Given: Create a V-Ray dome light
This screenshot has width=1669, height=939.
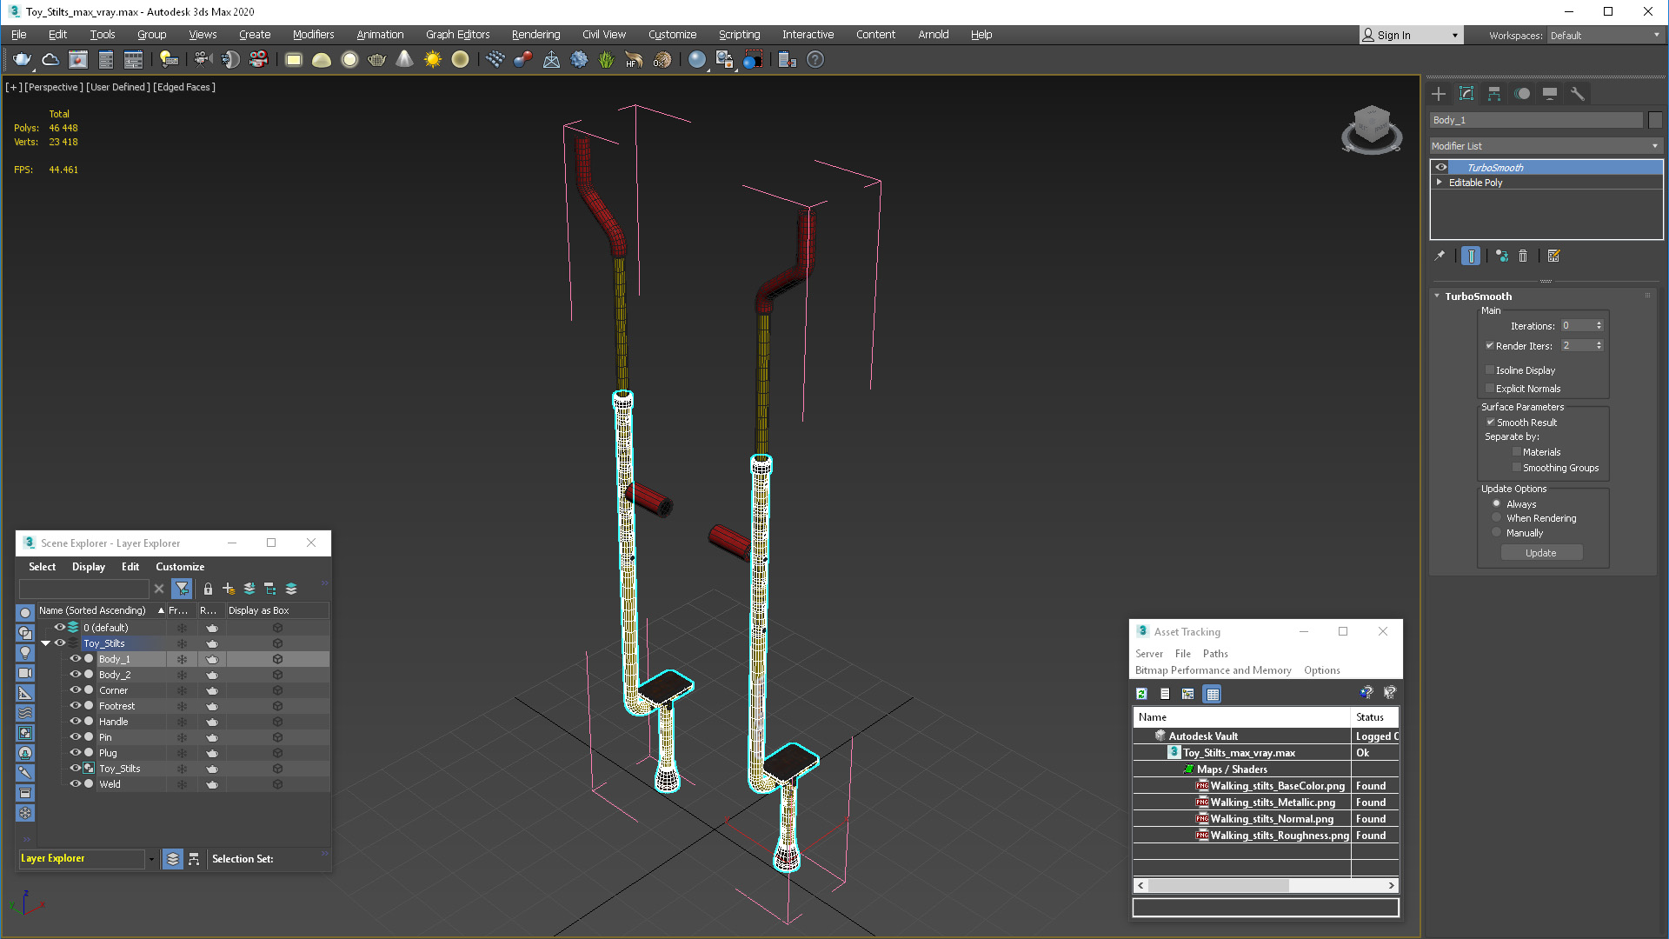Looking at the screenshot, I should tap(322, 59).
